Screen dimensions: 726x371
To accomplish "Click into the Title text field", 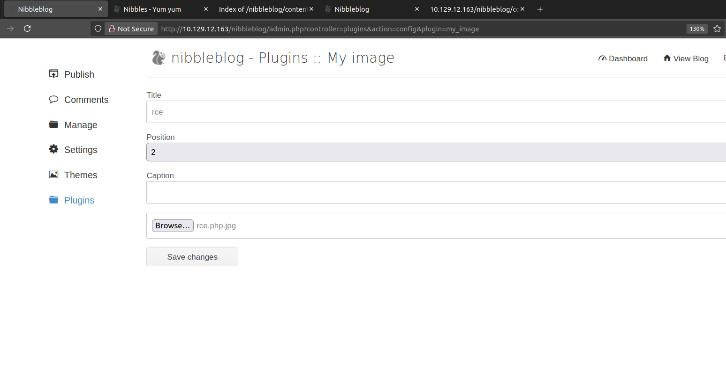I will coord(436,112).
